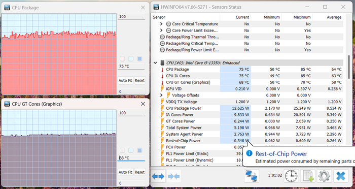This screenshot has height=189, width=355.
Task: Collapse the CPU [#0] Intel Core i5-1335U group
Action: pyautogui.click(x=155, y=63)
